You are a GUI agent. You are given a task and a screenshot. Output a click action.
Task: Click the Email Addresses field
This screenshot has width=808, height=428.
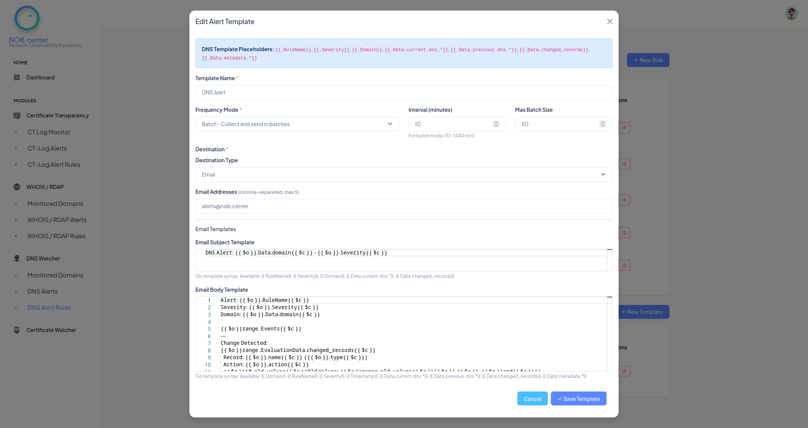tap(404, 206)
